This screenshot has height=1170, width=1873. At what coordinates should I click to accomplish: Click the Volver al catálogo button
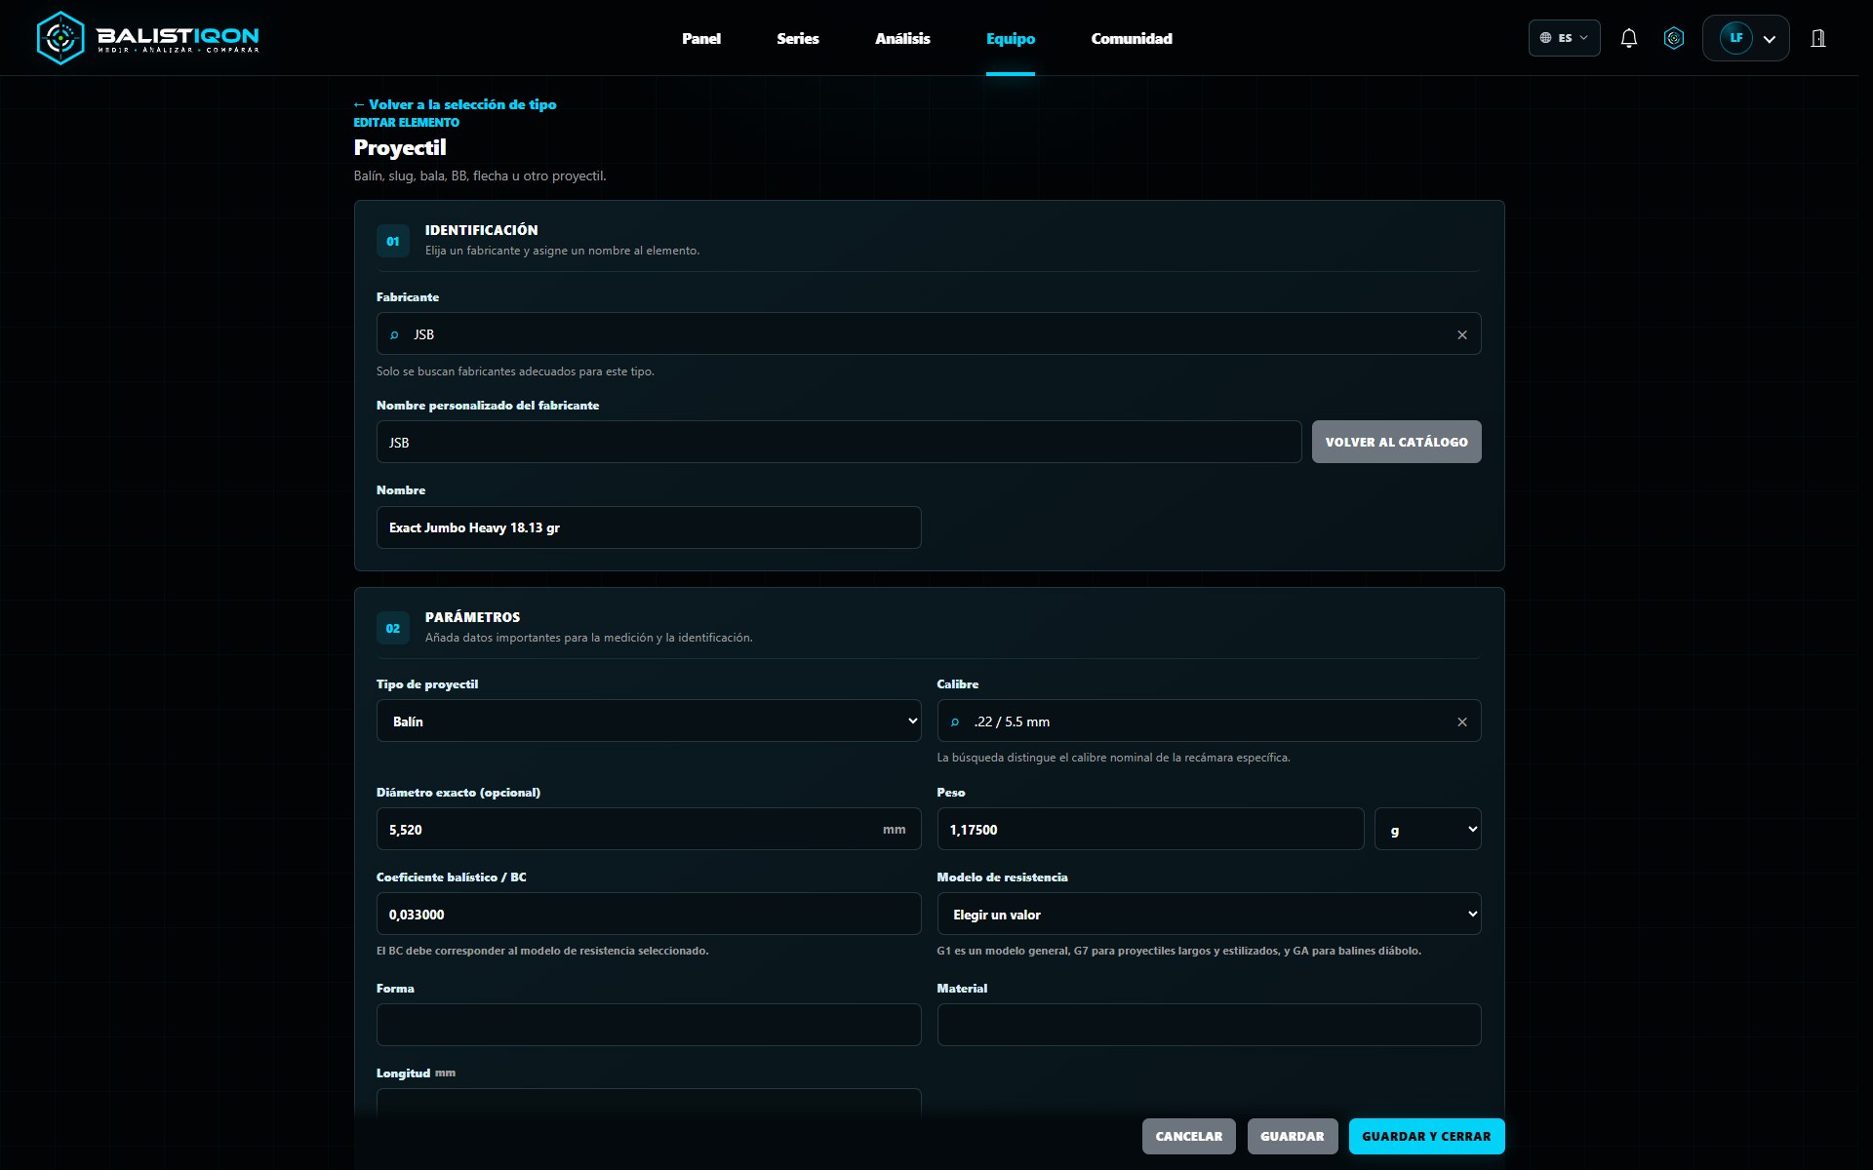(x=1396, y=442)
